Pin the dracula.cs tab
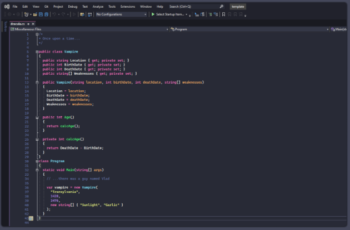The width and height of the screenshot is (350, 230). [x=28, y=24]
